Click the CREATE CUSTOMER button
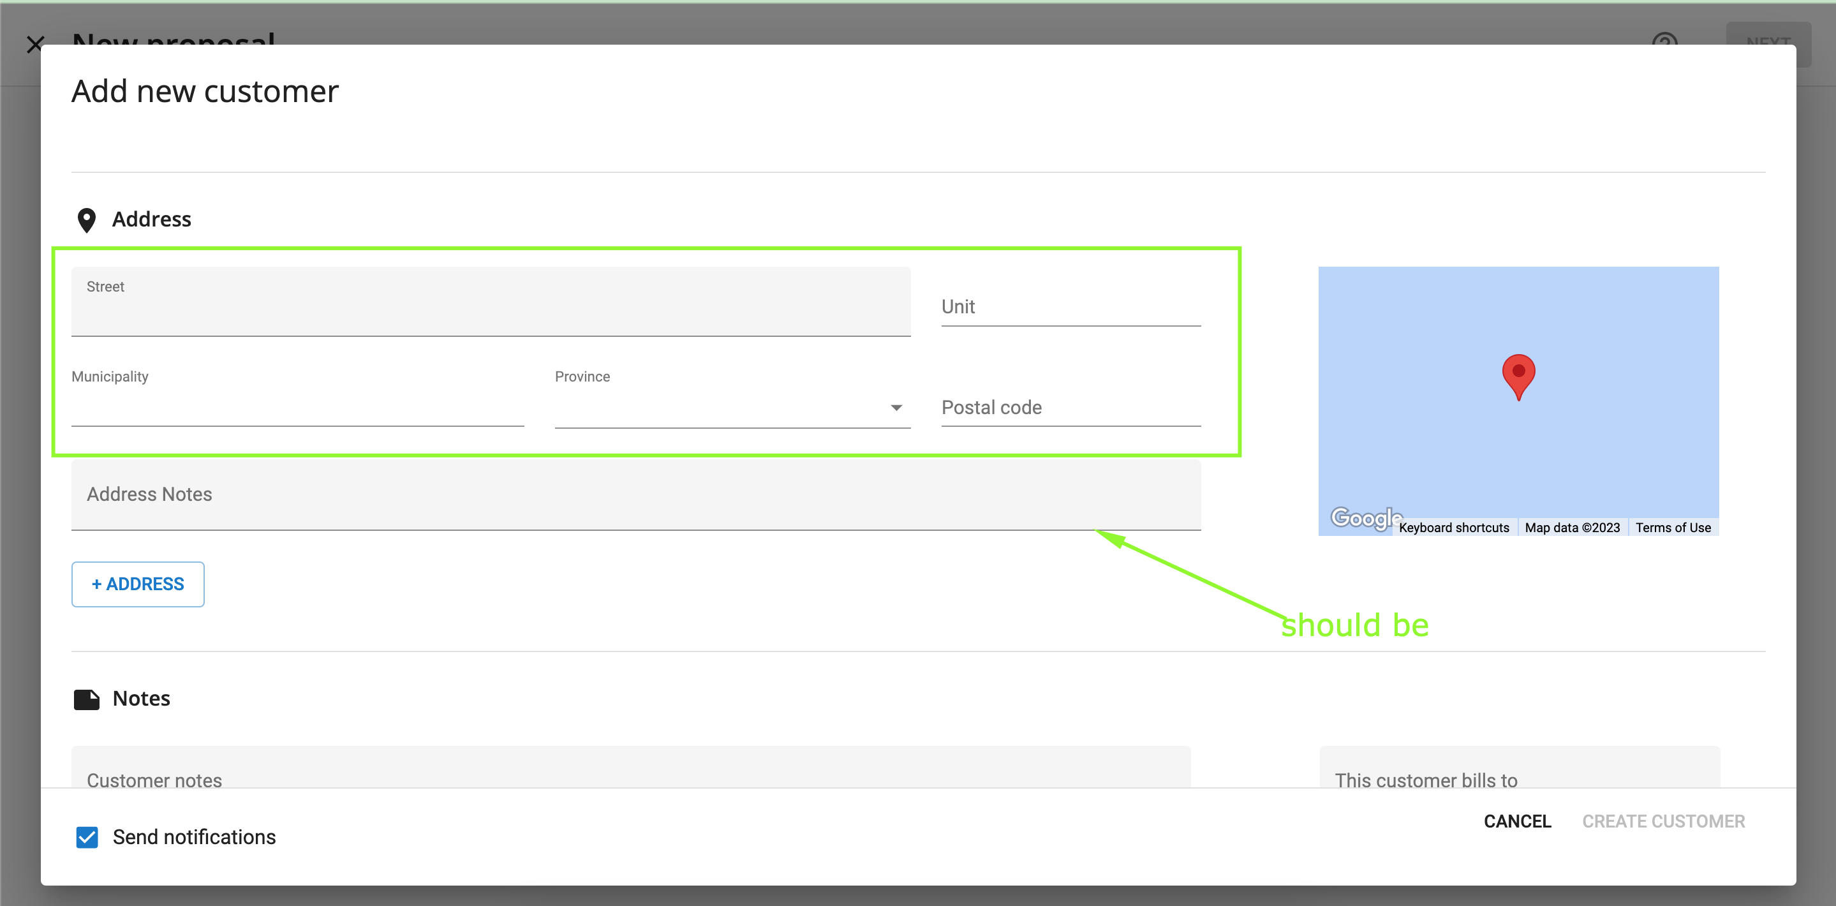This screenshot has width=1836, height=906. [x=1664, y=821]
